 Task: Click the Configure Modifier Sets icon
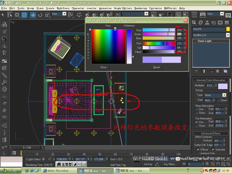point(225,71)
